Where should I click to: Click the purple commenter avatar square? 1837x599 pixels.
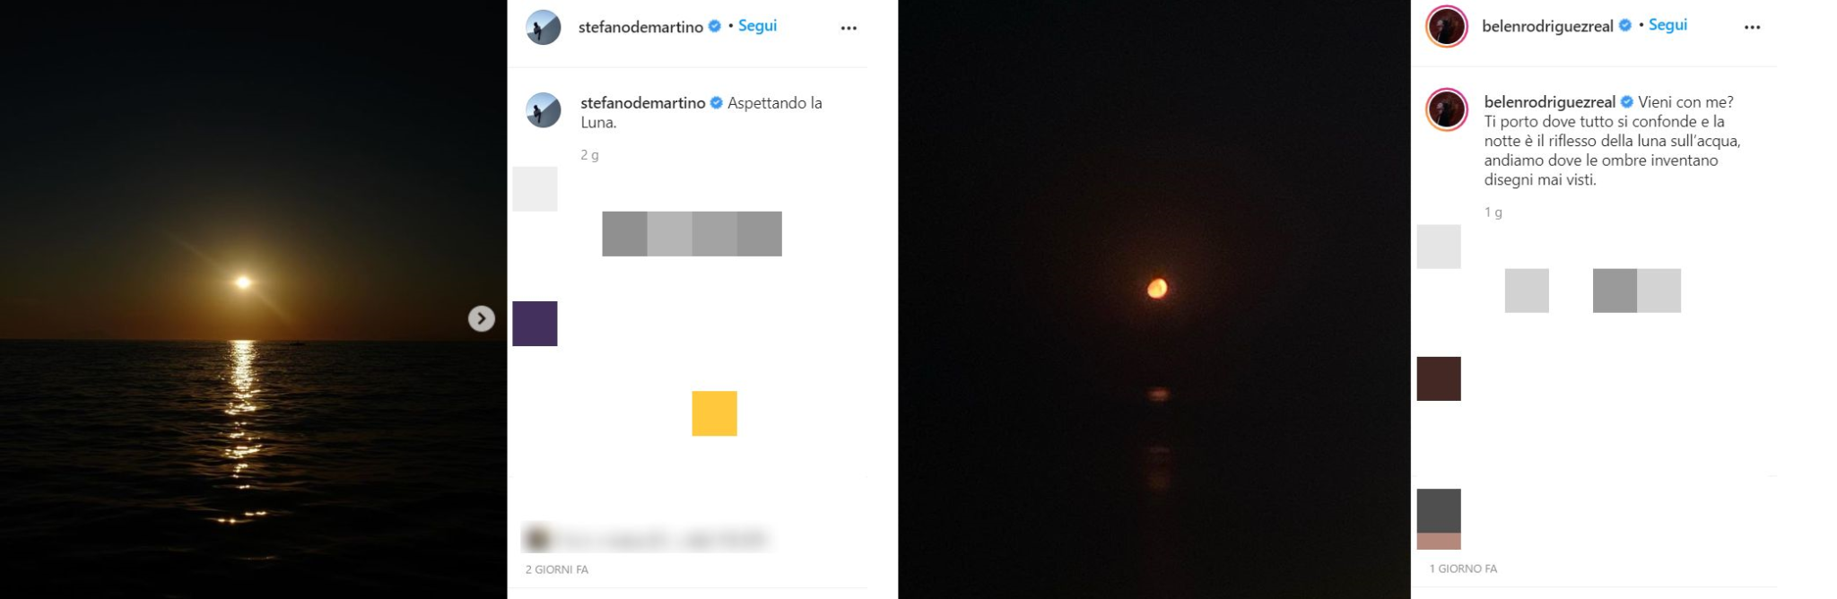pos(535,324)
